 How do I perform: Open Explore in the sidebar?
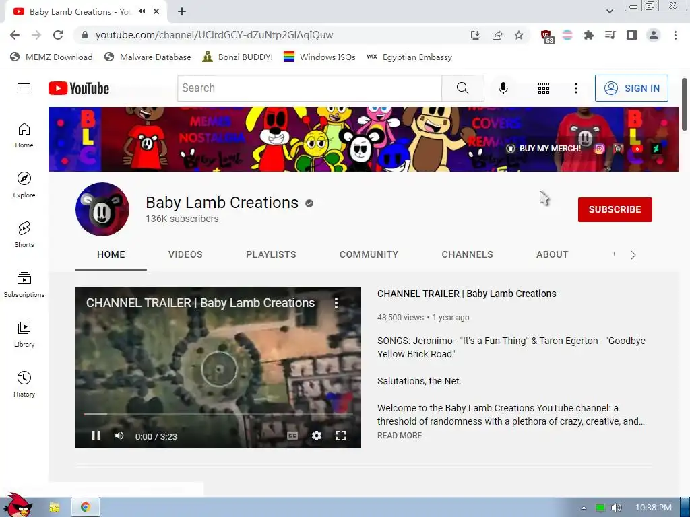pos(24,184)
